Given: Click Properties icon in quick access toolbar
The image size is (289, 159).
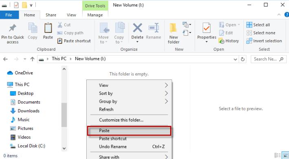Looking at the screenshot, I should pos(16,5).
